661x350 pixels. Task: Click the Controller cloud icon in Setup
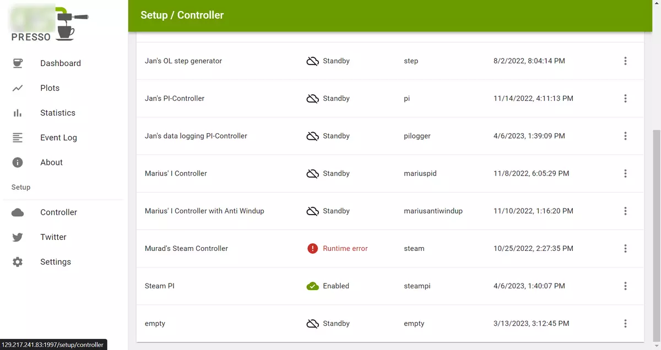click(x=18, y=212)
